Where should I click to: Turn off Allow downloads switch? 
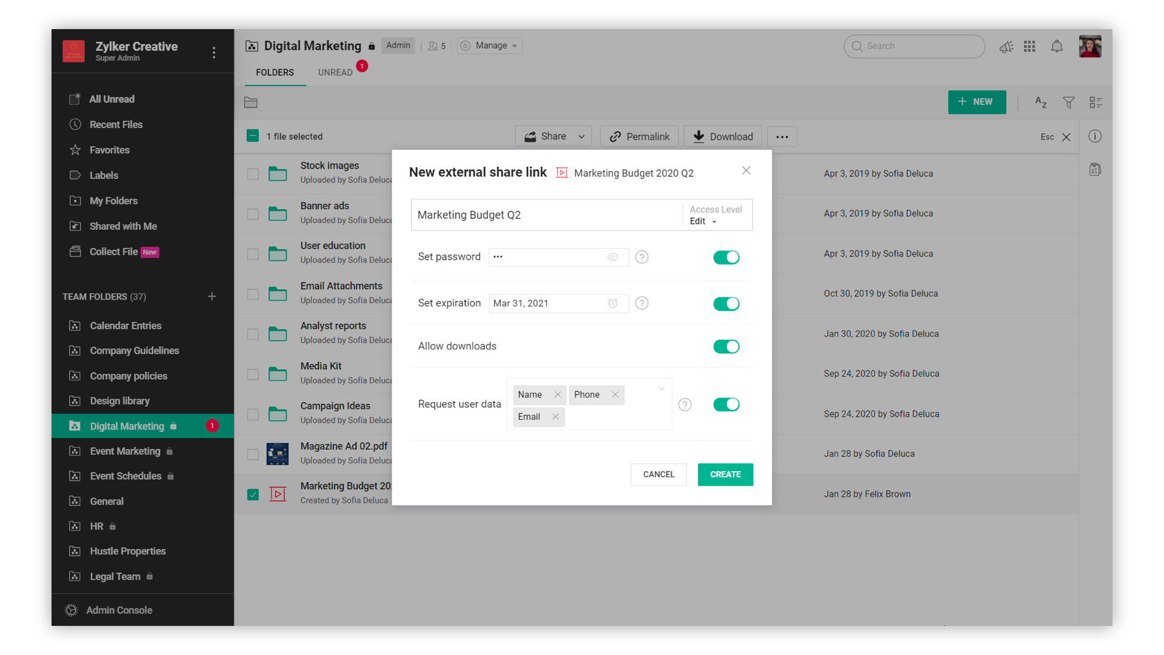[x=726, y=346]
